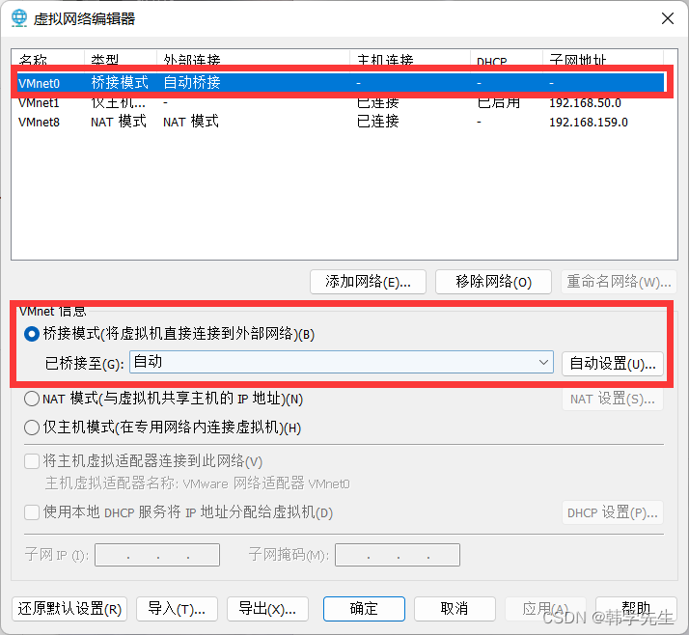This screenshot has width=689, height=635.
Task: Select the VMnet8 NAT network row
Action: click(x=341, y=122)
